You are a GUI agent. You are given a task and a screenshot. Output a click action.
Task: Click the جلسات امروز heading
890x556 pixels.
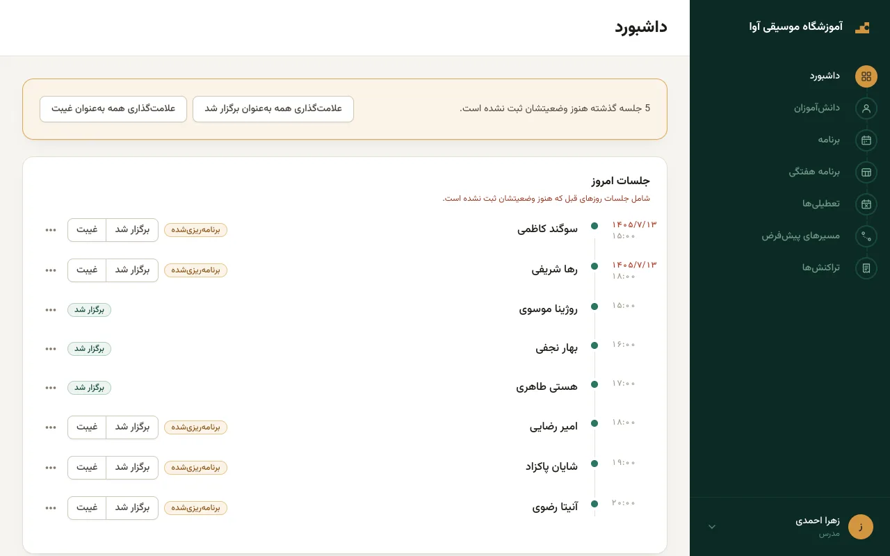(x=621, y=181)
